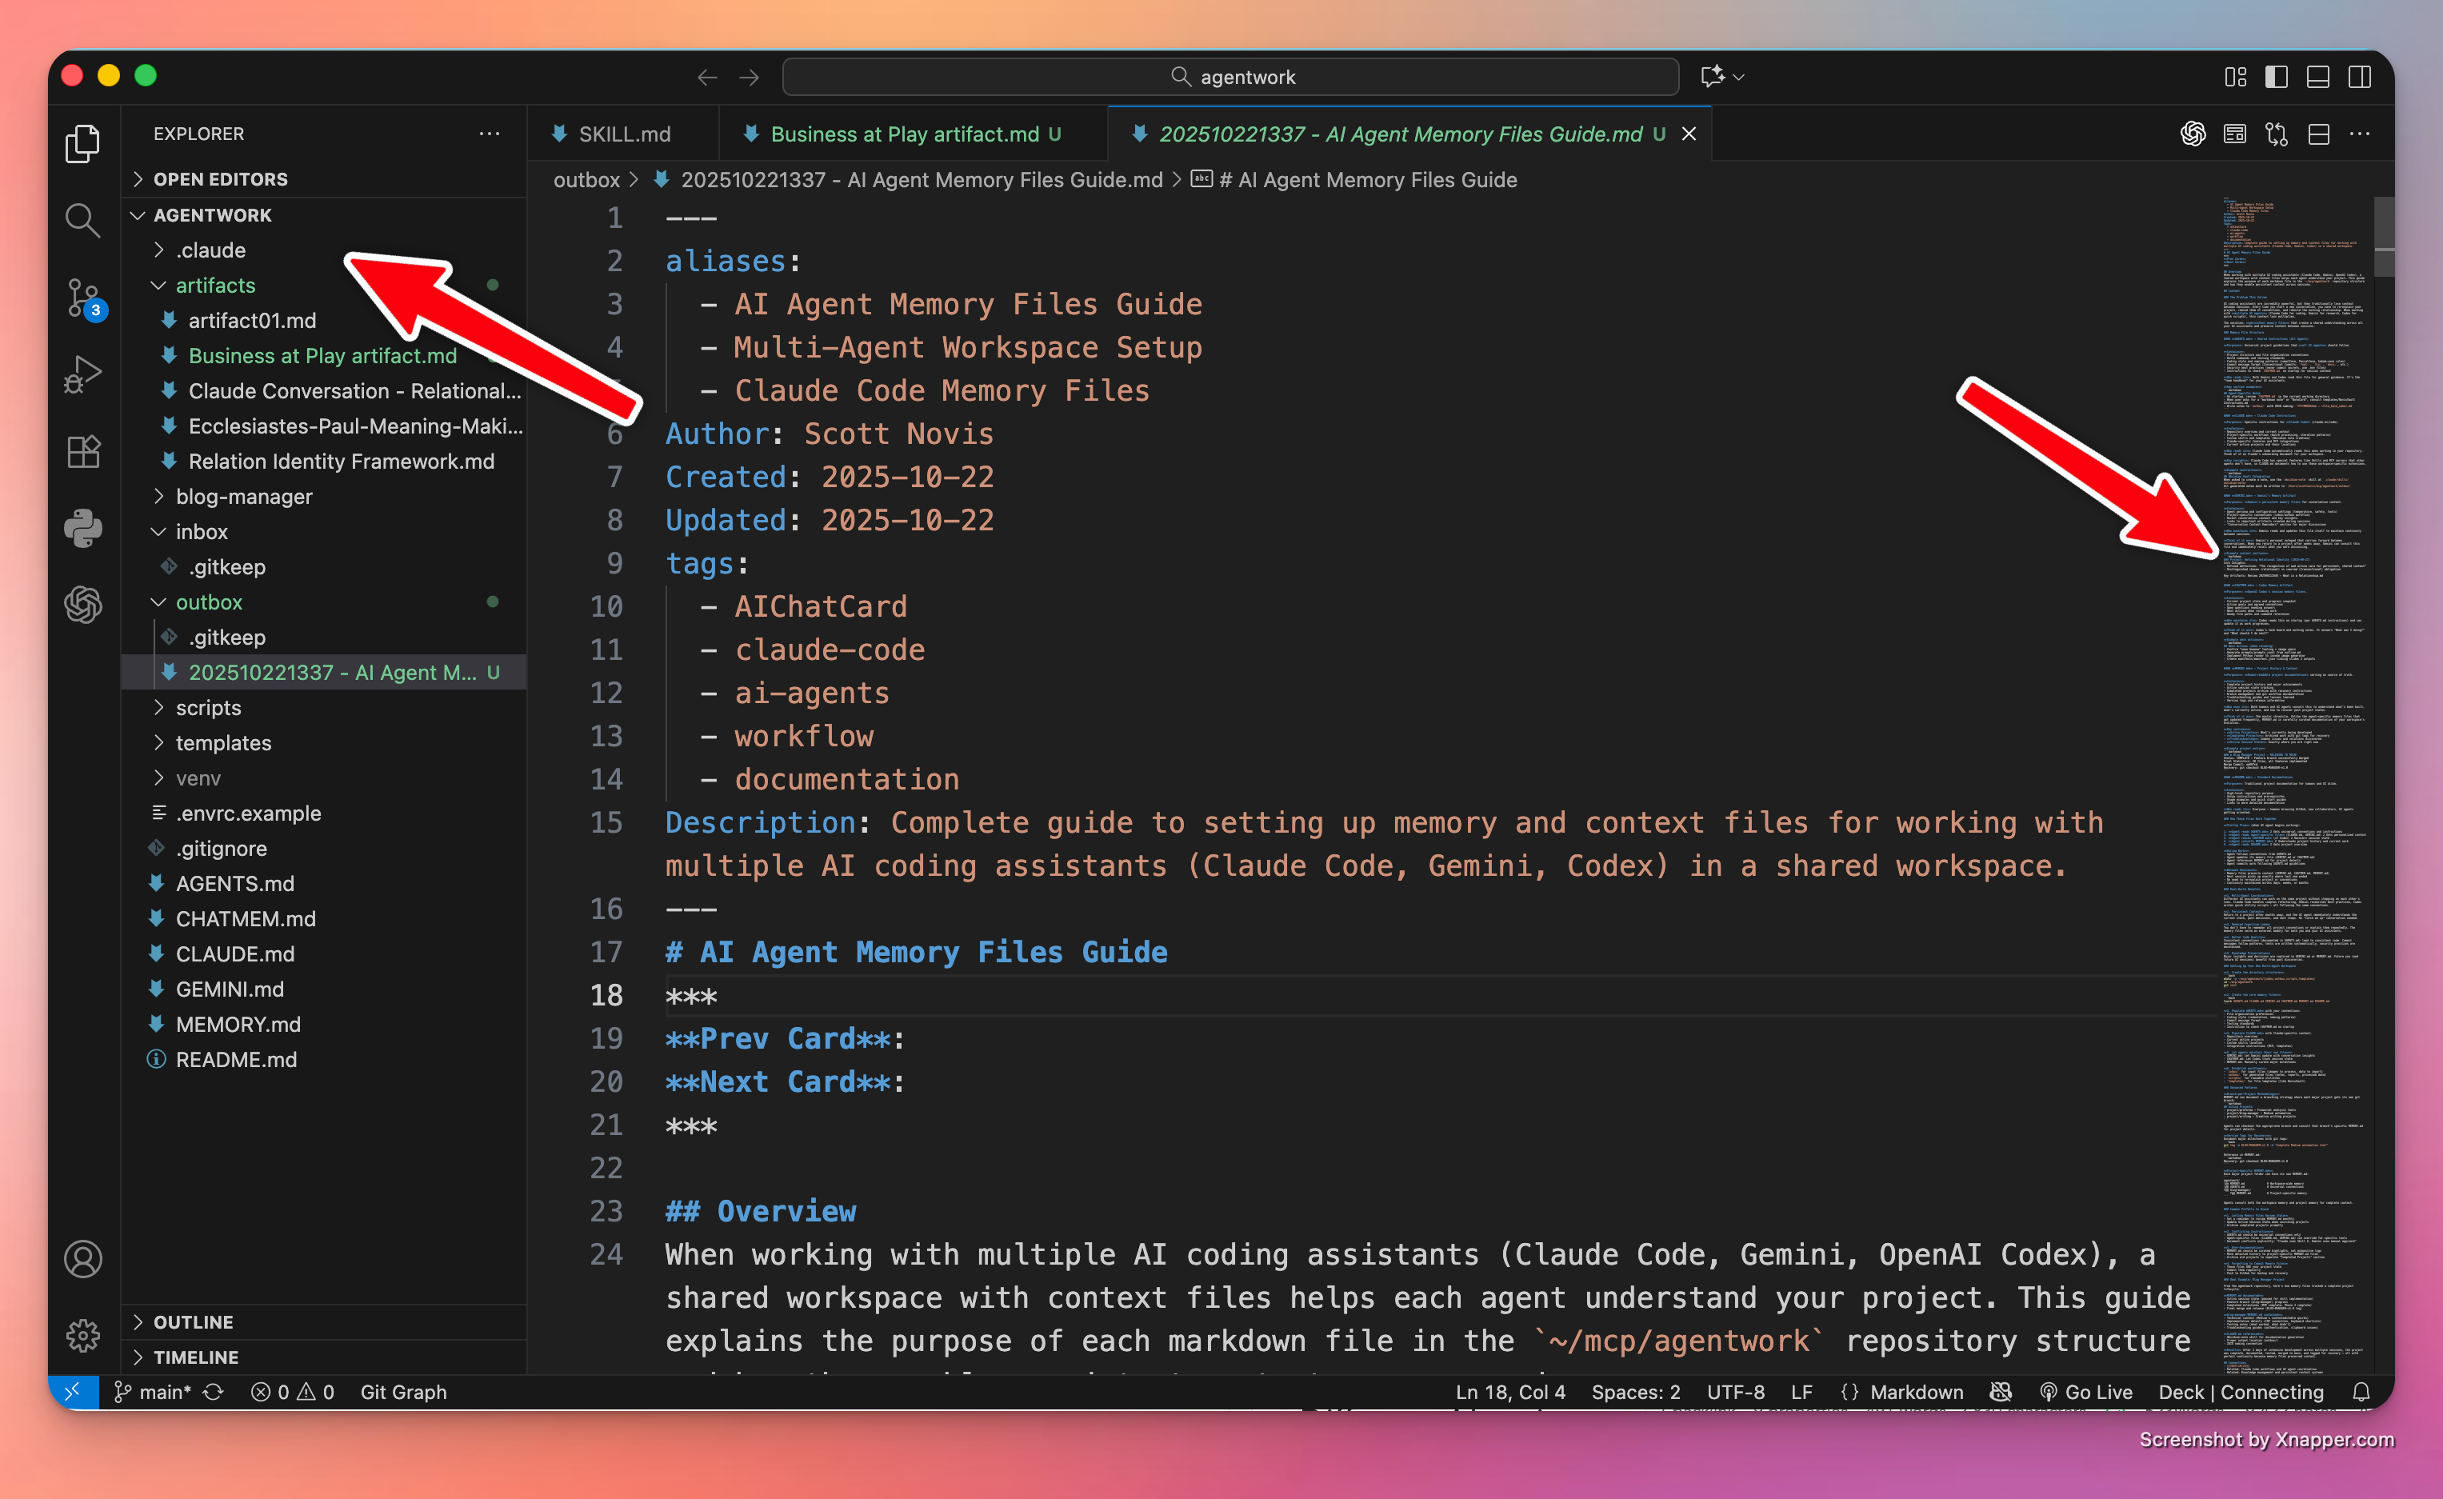Open the Search view in the activity bar
2443x1499 pixels.
tap(83, 220)
